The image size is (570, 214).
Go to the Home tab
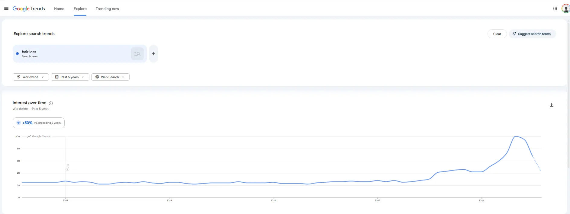(x=59, y=9)
